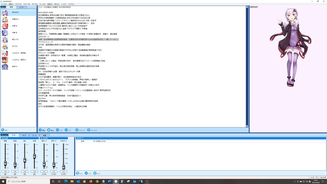This screenshot has height=184, width=327.
Task: Adjust the 抑揚 intonation slider handle
Action: pos(34,156)
